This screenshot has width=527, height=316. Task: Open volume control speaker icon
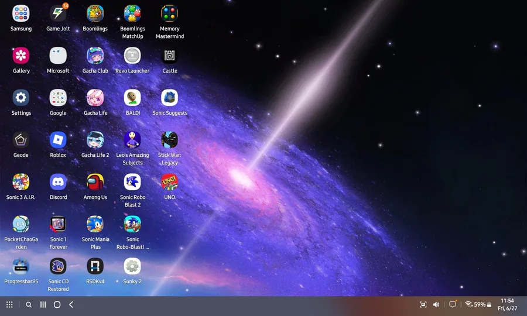[436, 304]
